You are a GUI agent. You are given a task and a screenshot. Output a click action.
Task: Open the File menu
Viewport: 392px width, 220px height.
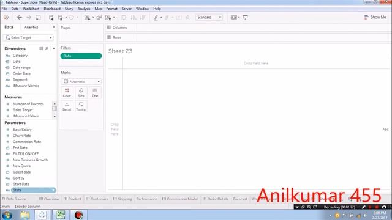[x=4, y=9]
